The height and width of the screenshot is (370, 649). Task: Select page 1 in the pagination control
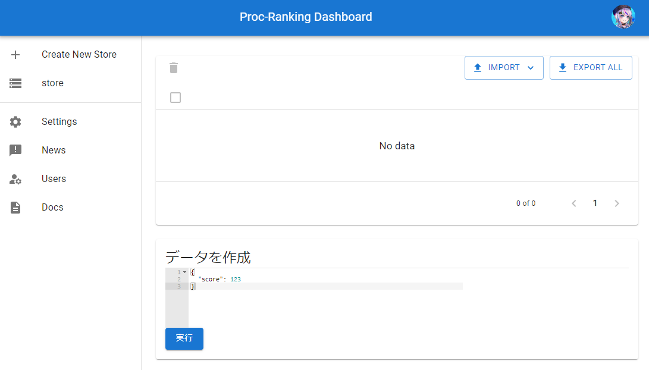click(595, 203)
